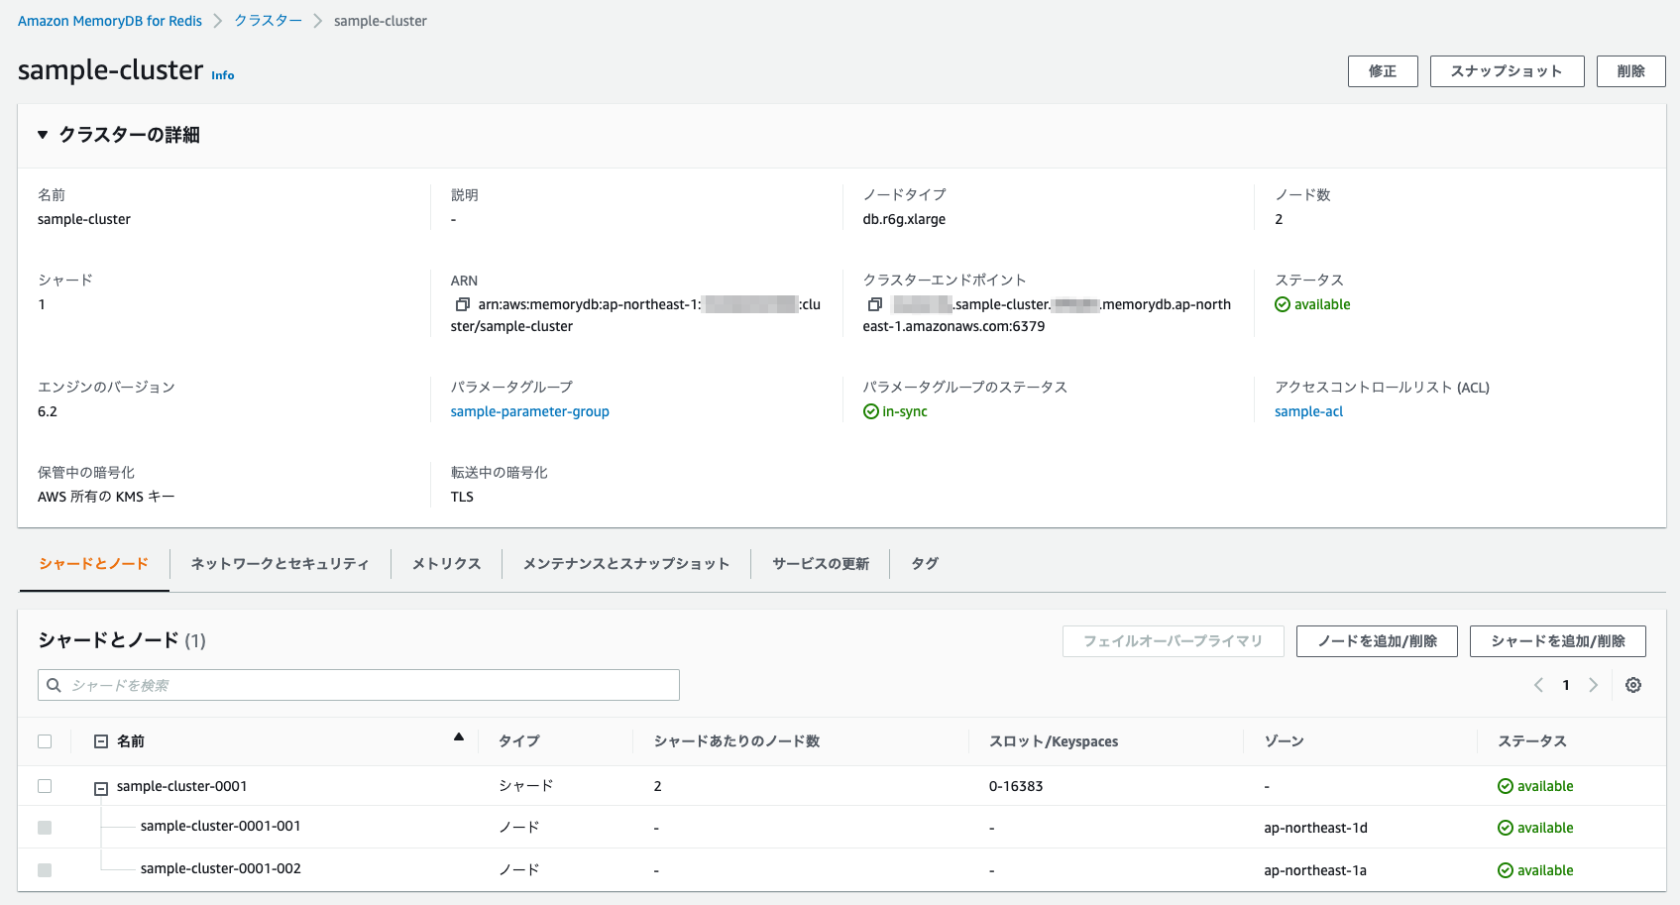The image size is (1680, 905).
Task: Check the sample-cluster-0001-001 node checkbox
Action: pos(45,827)
